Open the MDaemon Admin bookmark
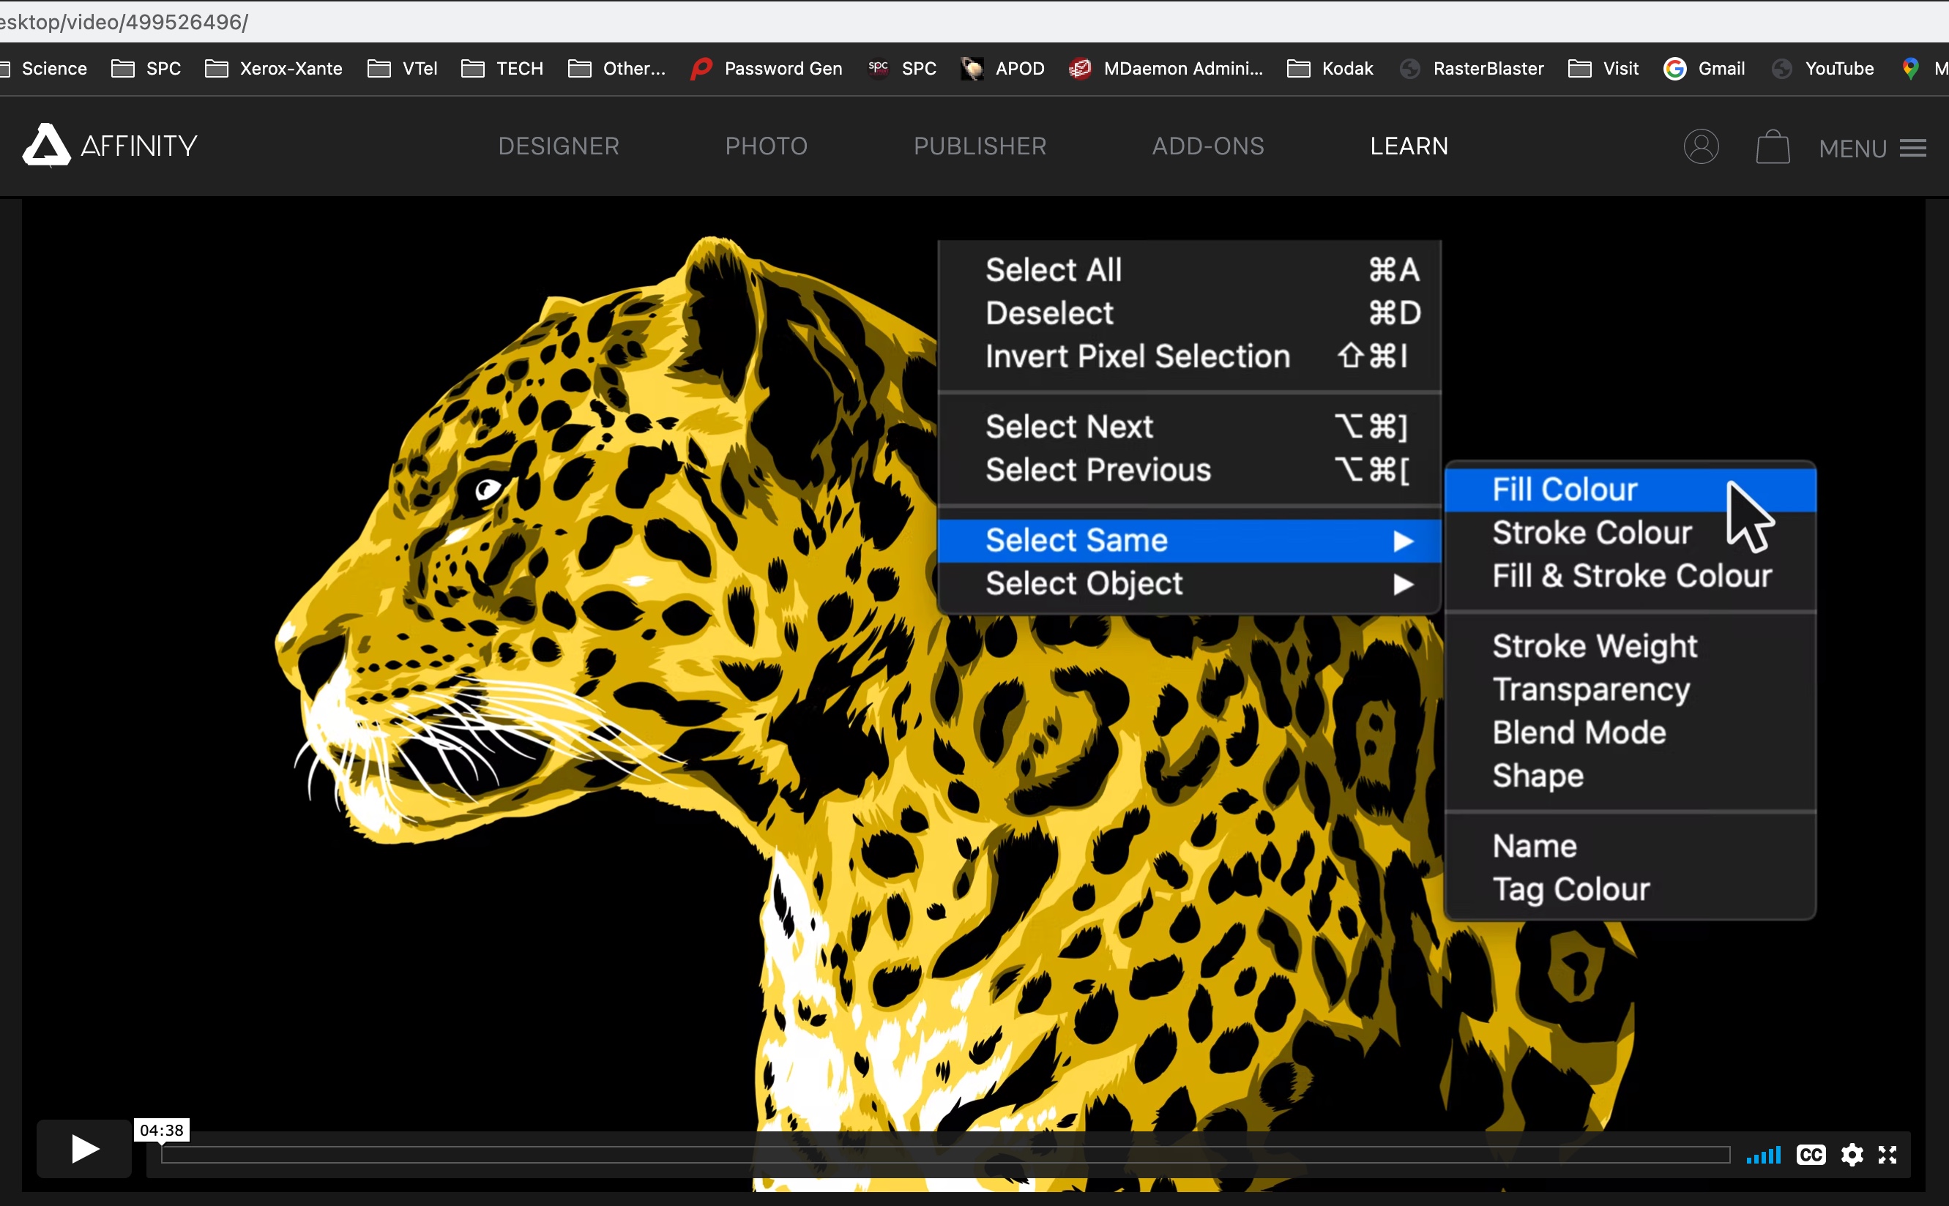 pos(1166,69)
